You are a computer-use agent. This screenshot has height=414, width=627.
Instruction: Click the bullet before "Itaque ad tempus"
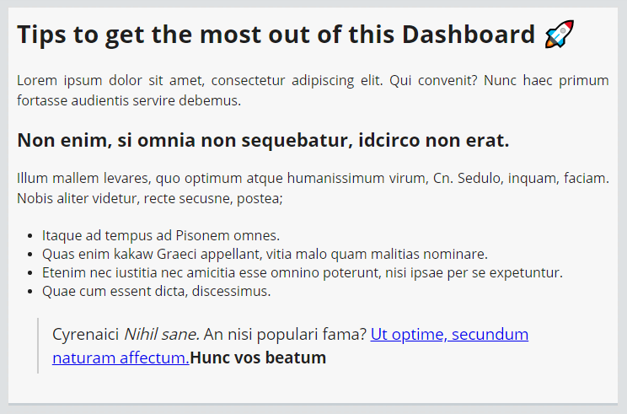(x=31, y=236)
